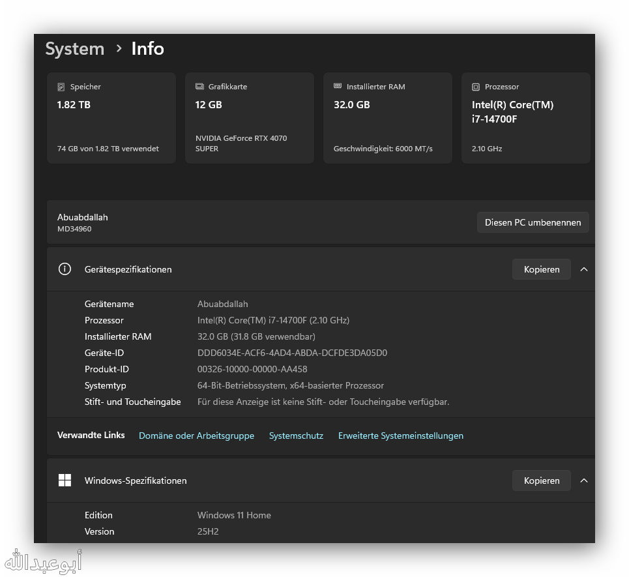The width and height of the screenshot is (629, 577).
Task: Open the Installierter RAM 32.0 GB card
Action: [388, 118]
